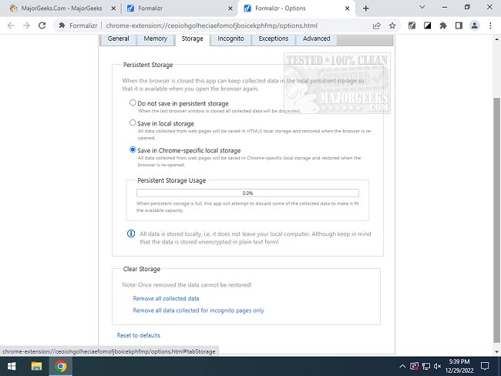The height and width of the screenshot is (376, 501).
Task: Switch to the General options tab
Action: [x=118, y=39]
